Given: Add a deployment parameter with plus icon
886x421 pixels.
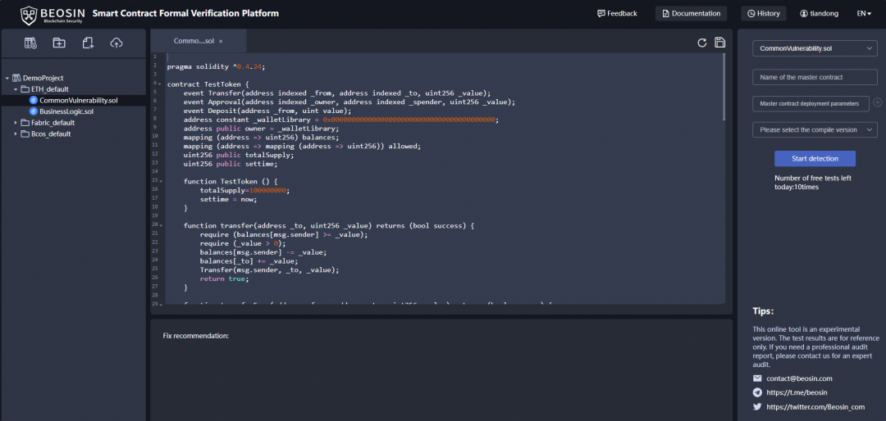Looking at the screenshot, I should pyautogui.click(x=877, y=103).
